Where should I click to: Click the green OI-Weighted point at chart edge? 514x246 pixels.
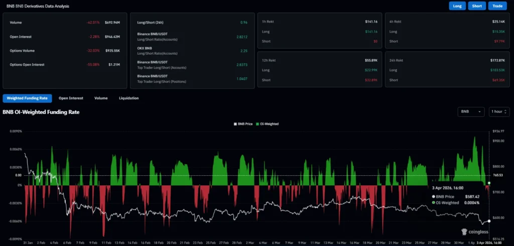pos(489,182)
